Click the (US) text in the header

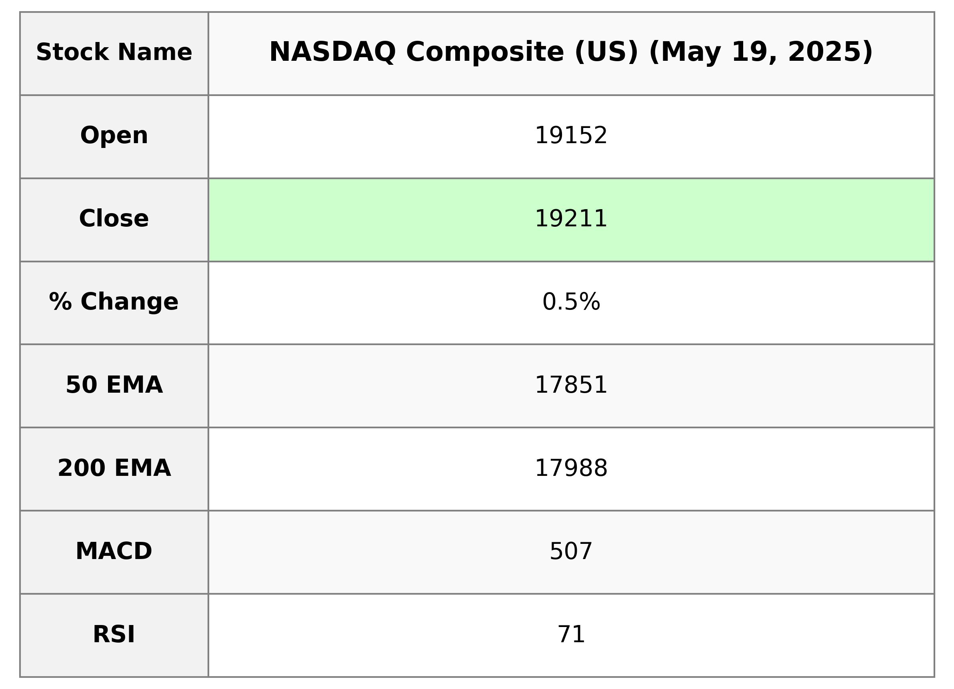606,52
